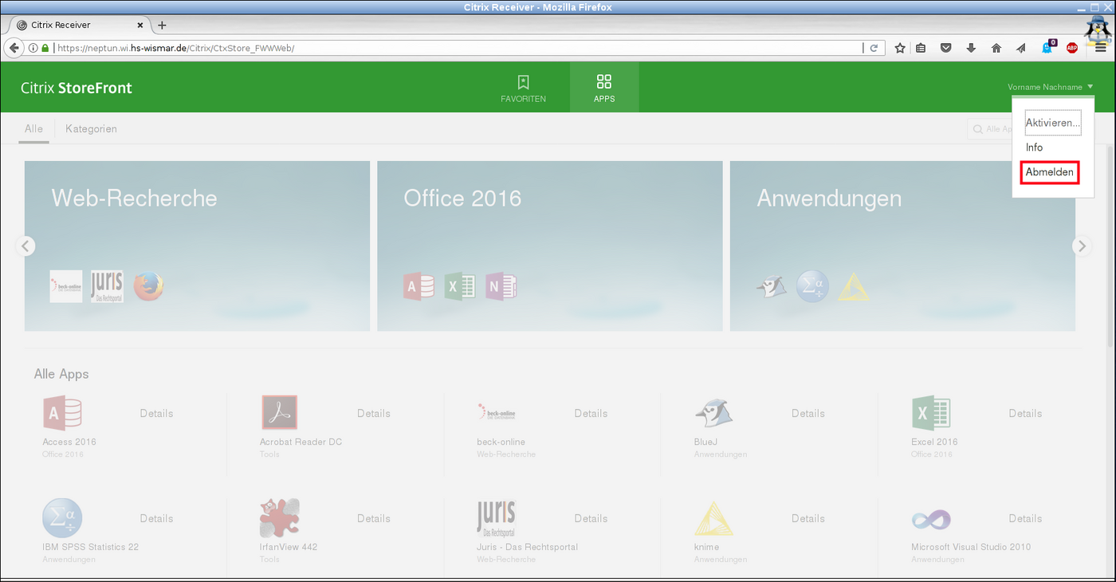Open the Anwendungen featured category card
Image resolution: width=1116 pixels, height=582 pixels.
[x=902, y=246]
